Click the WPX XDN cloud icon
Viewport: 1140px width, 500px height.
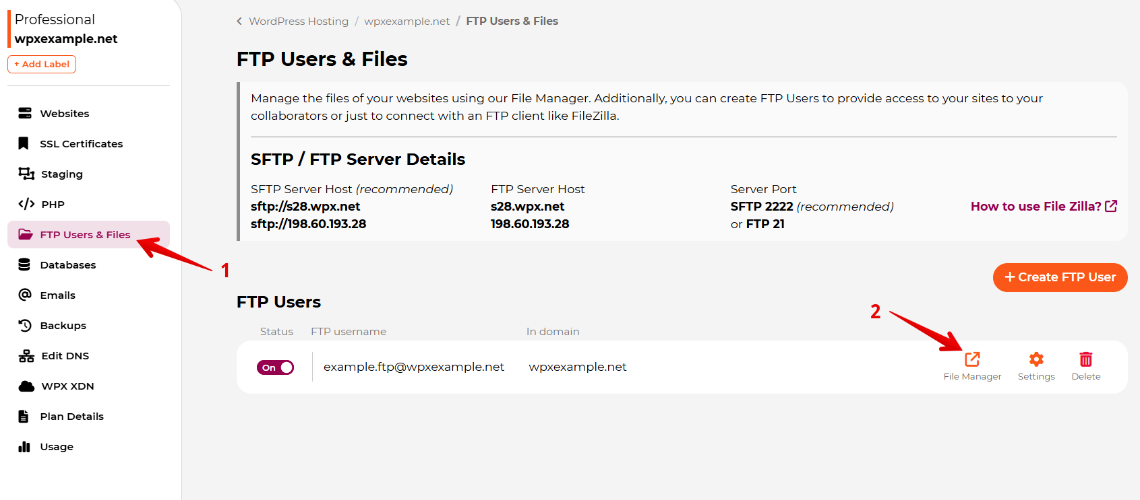[26, 386]
